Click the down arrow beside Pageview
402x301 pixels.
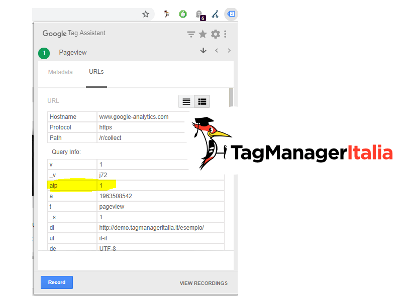[204, 51]
